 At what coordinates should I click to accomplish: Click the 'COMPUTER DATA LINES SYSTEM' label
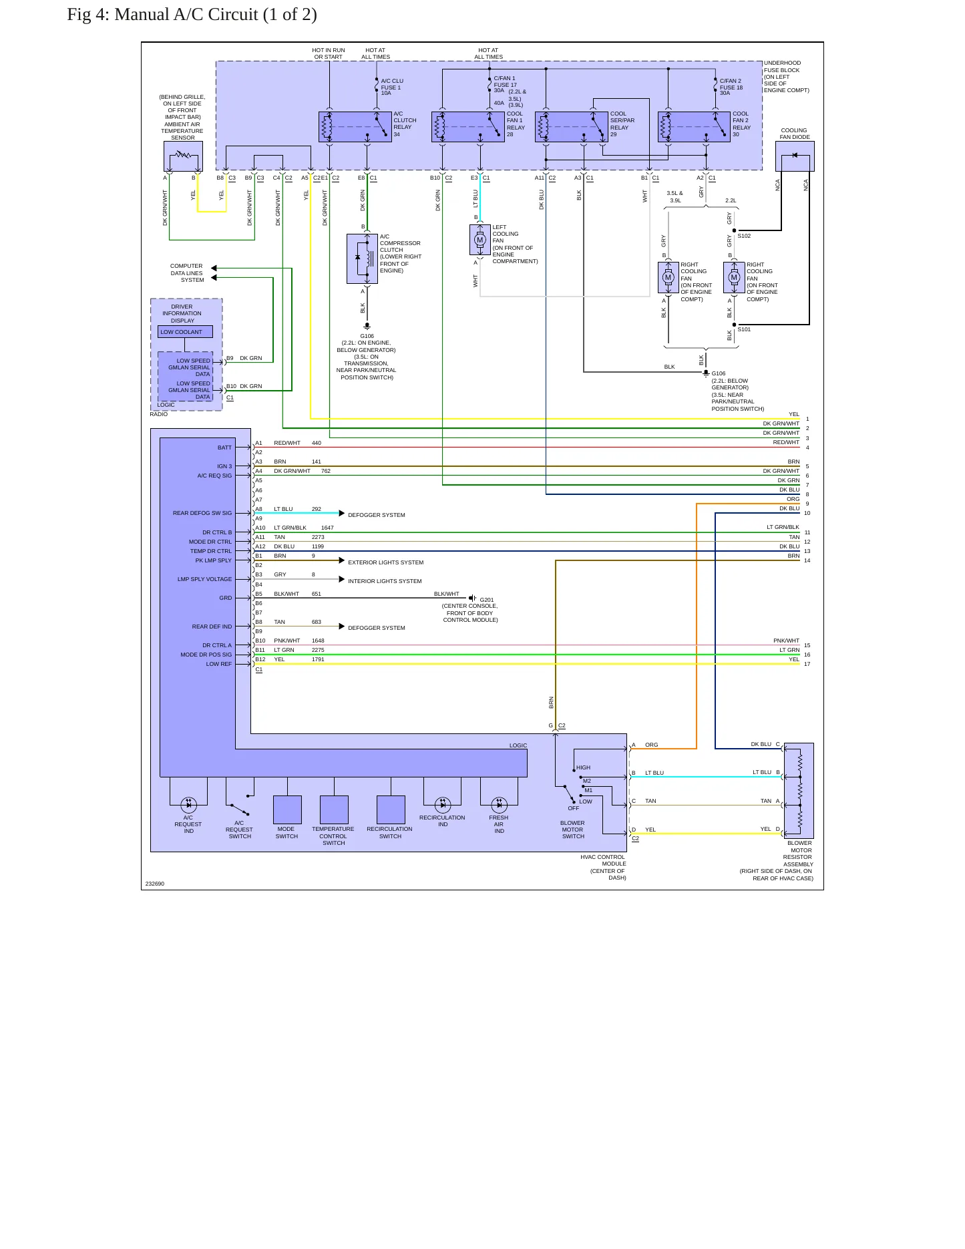point(186,273)
